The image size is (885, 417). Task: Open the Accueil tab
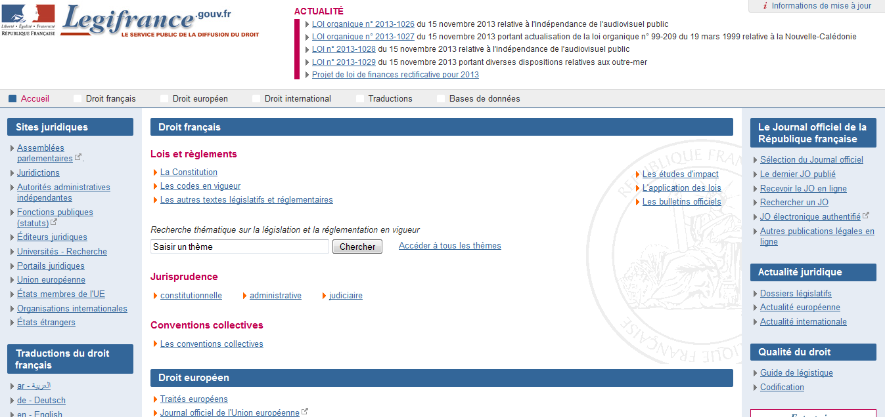coord(35,99)
